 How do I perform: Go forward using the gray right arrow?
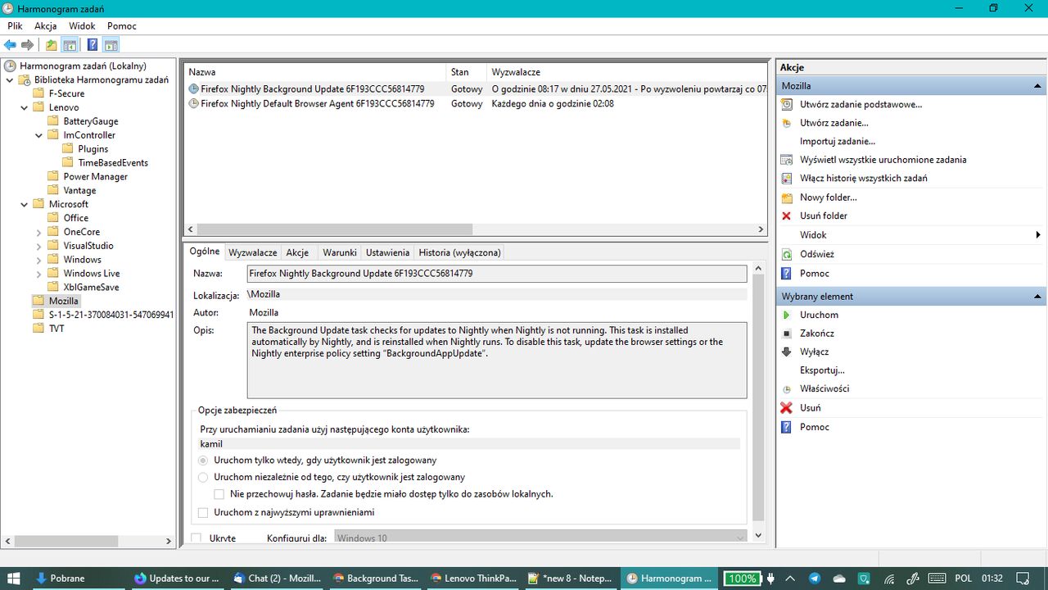[28, 45]
